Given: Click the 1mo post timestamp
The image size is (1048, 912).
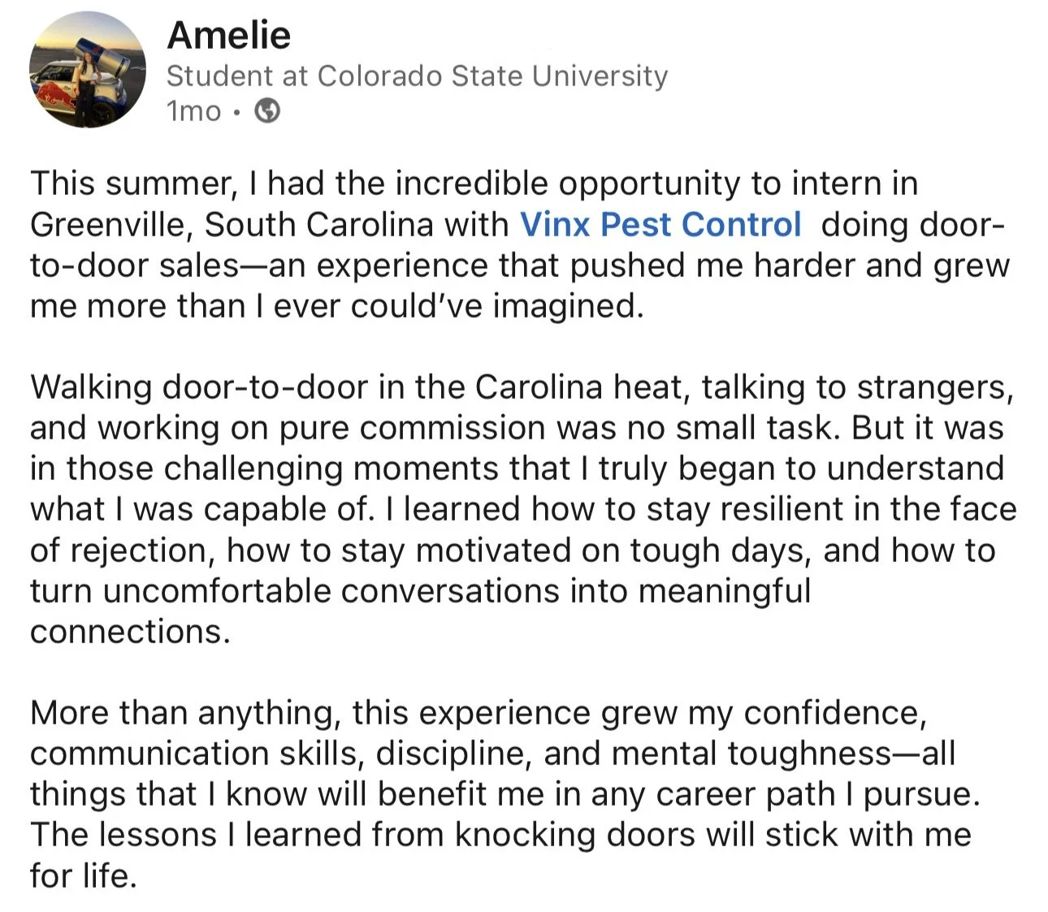Looking at the screenshot, I should 193,110.
